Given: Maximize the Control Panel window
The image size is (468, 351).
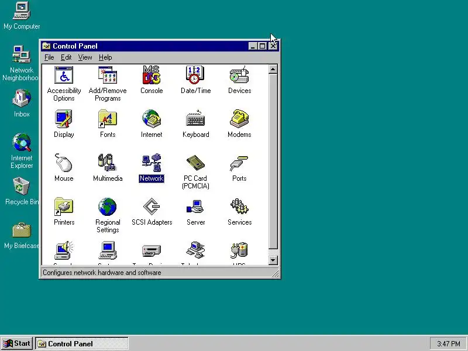Looking at the screenshot, I should click(262, 46).
